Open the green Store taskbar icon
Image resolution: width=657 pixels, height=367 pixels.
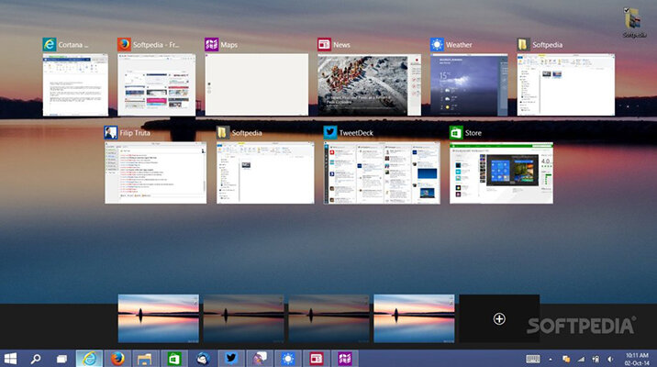tap(174, 359)
